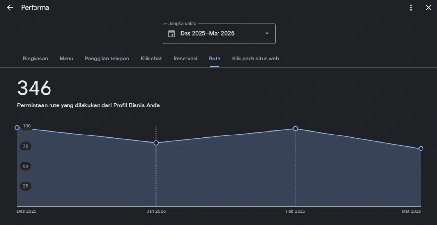This screenshot has width=437, height=225.
Task: Click the Feb 2026 x-axis label
Action: pyautogui.click(x=295, y=211)
